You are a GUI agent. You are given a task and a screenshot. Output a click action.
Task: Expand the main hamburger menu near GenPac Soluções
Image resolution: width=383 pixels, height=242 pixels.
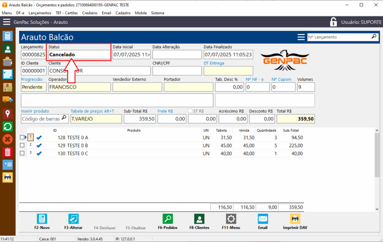[x=7, y=22]
